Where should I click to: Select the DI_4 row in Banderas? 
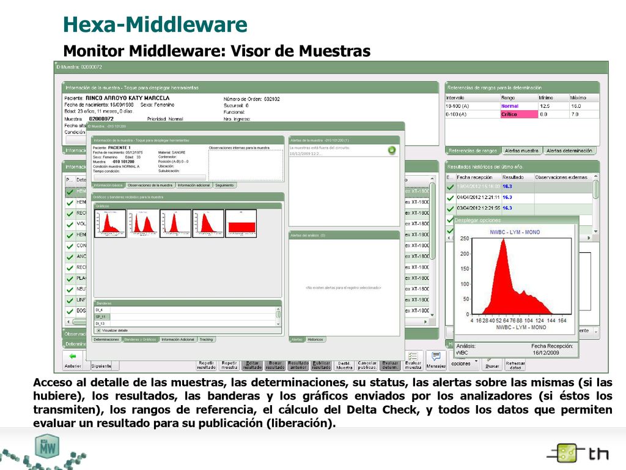point(186,310)
